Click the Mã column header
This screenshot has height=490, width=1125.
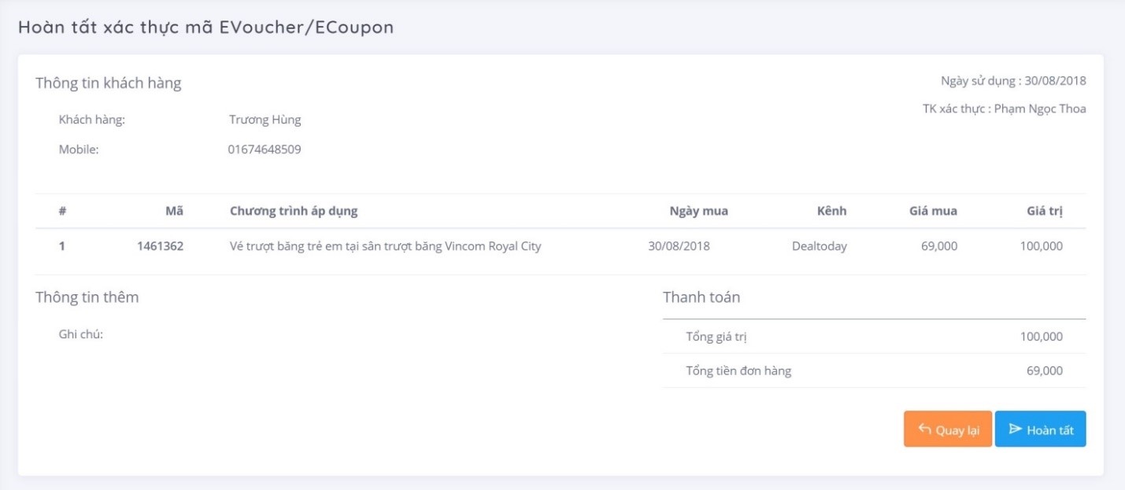[175, 211]
